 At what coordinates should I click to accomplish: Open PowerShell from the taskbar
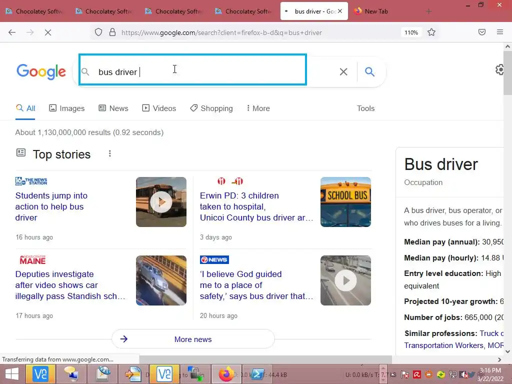click(257, 374)
